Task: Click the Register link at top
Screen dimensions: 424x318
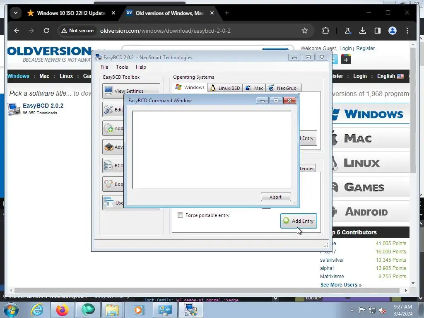Action: (x=365, y=48)
